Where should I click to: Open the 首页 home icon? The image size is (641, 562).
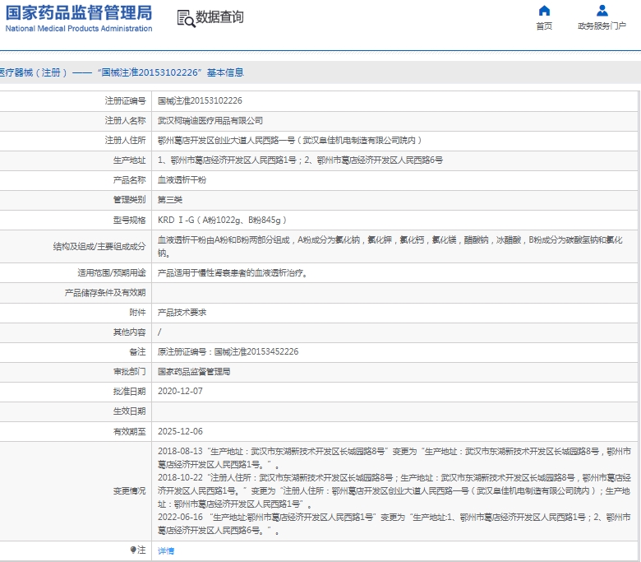(544, 10)
